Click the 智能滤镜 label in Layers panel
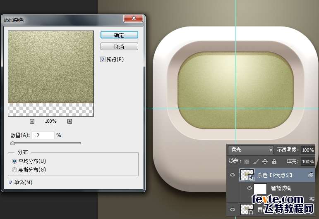 [281, 188]
